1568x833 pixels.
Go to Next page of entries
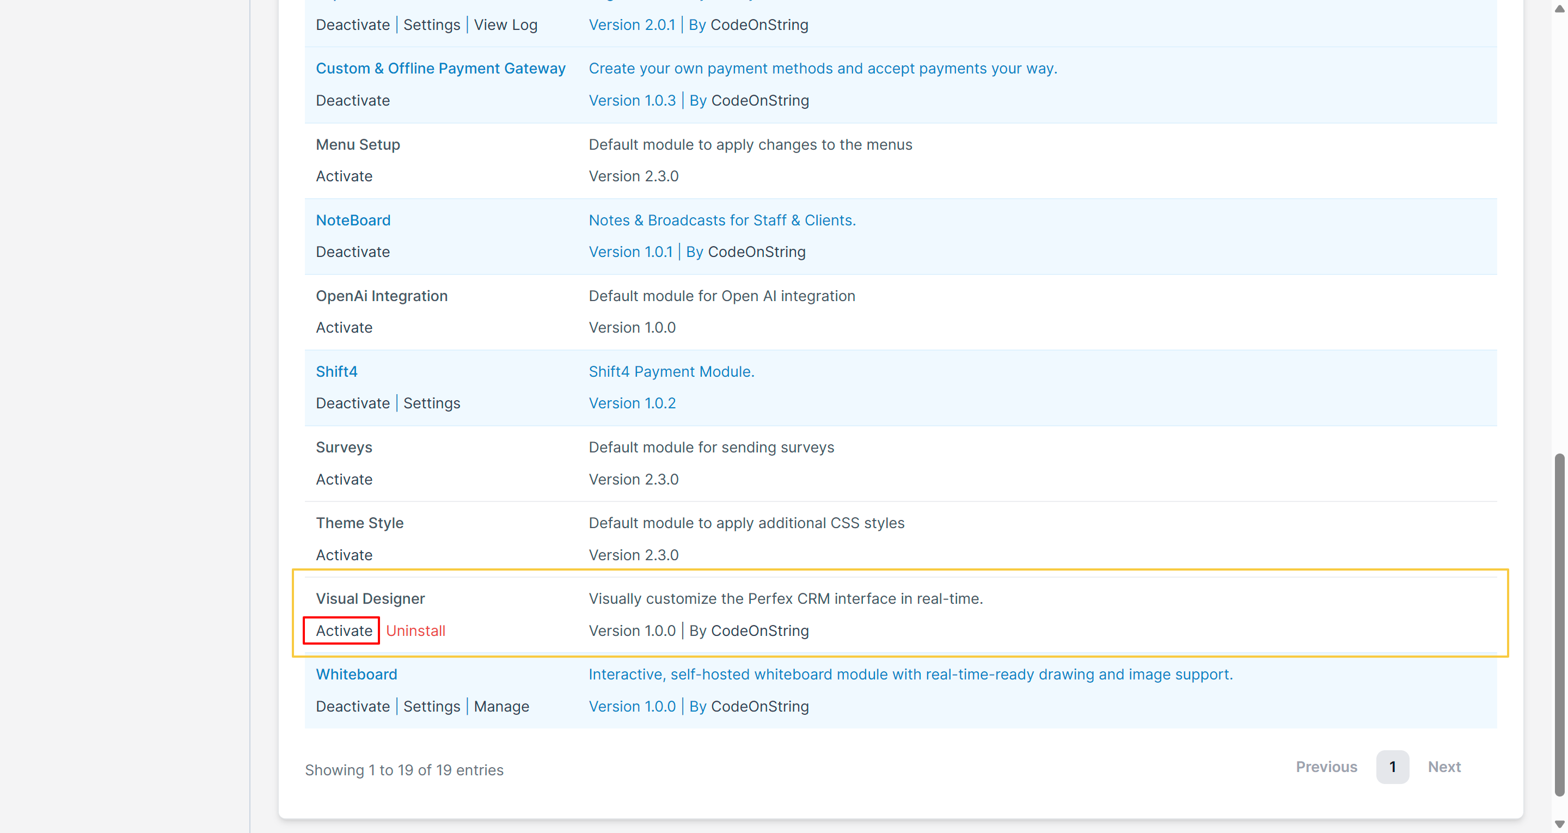click(1443, 766)
